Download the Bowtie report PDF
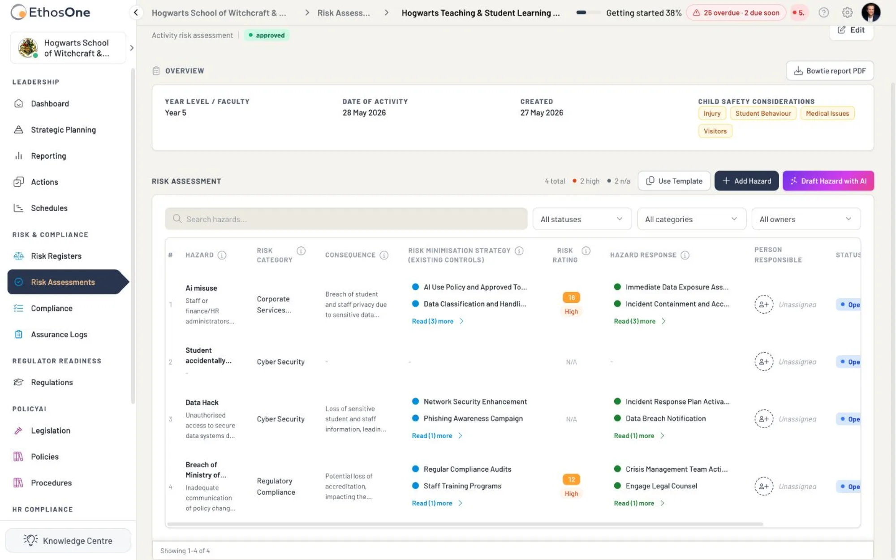The width and height of the screenshot is (896, 560). [830, 71]
